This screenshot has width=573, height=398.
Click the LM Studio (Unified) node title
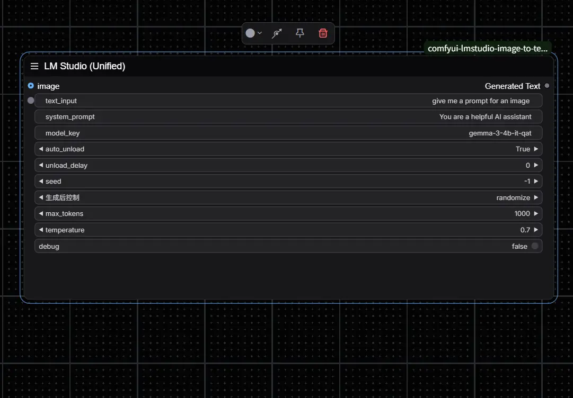pyautogui.click(x=85, y=66)
